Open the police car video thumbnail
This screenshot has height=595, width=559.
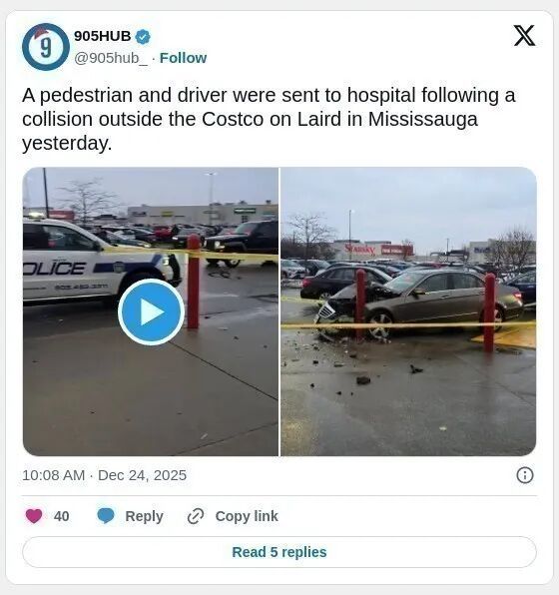pyautogui.click(x=151, y=311)
